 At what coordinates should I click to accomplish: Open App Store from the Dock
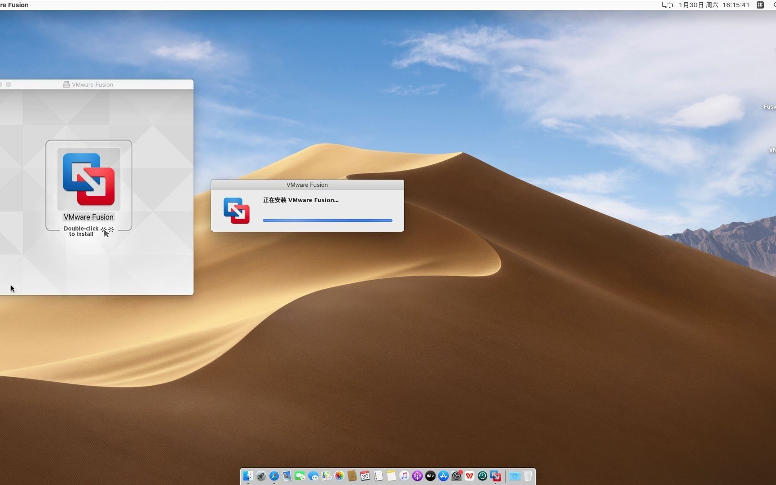pos(443,476)
